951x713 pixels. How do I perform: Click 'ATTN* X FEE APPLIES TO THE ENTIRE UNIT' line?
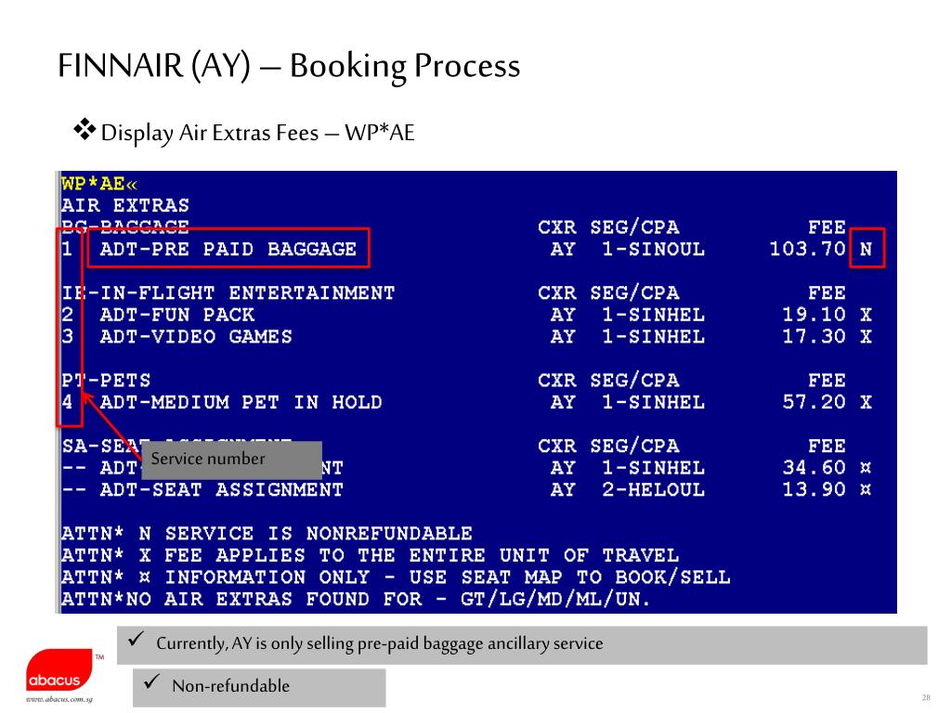click(x=370, y=555)
